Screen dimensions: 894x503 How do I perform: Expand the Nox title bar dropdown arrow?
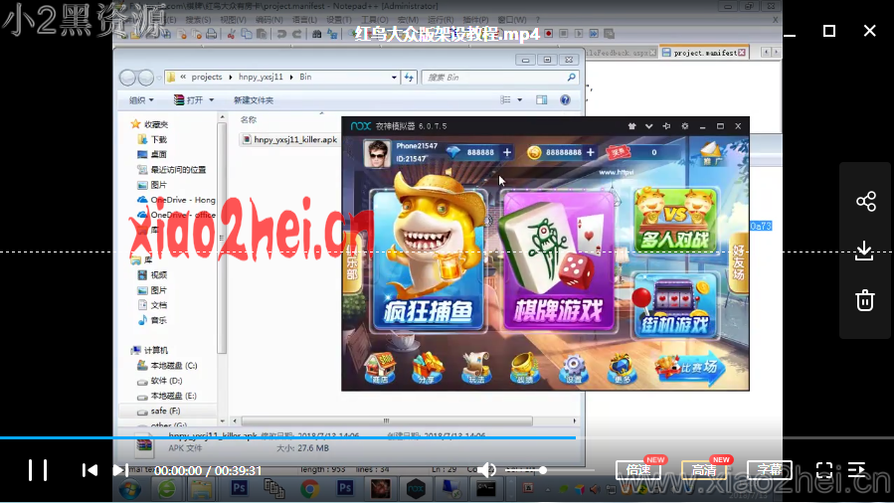pos(648,126)
